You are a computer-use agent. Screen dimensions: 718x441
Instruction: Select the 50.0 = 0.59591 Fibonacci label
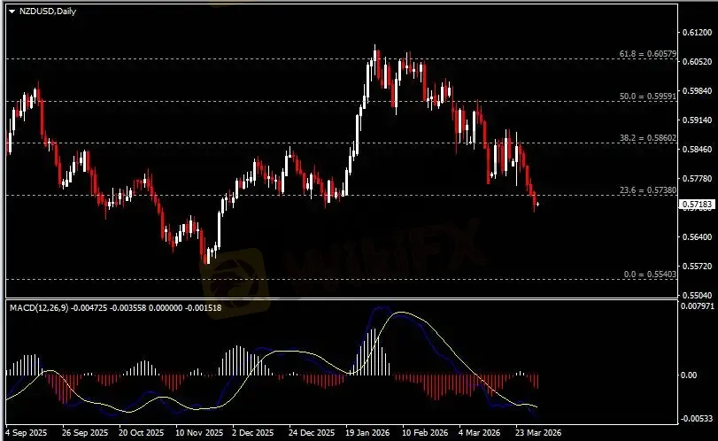pos(649,96)
